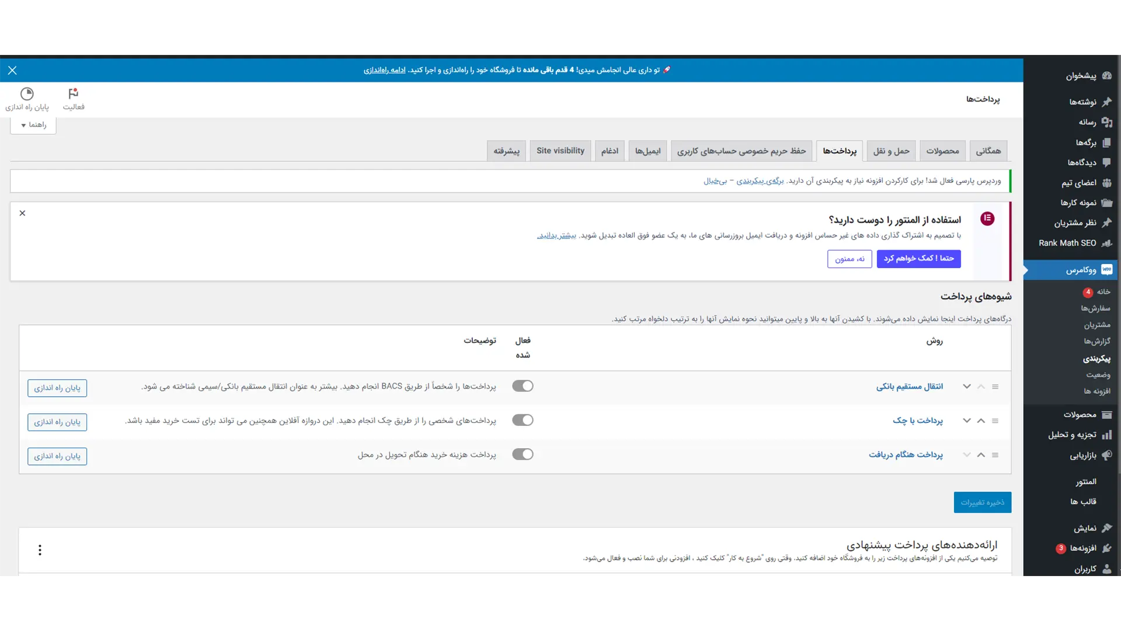The width and height of the screenshot is (1121, 631).
Task: Open the پرداخت با چک method link
Action: click(x=917, y=420)
